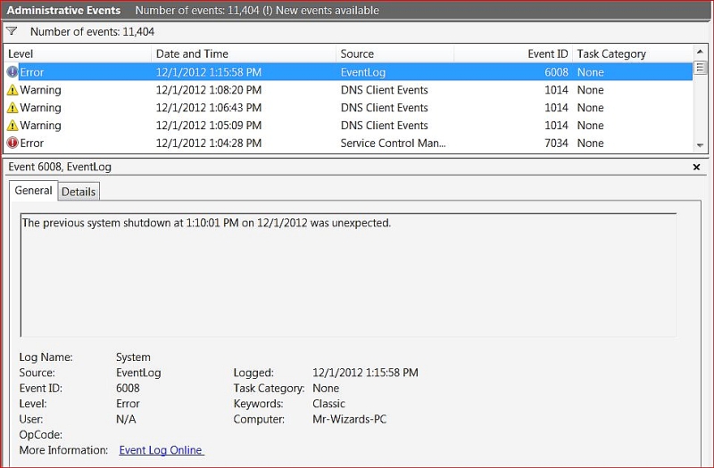The height and width of the screenshot is (468, 714).
Task: Click the event list scrollbar thumb
Action: coord(700,68)
